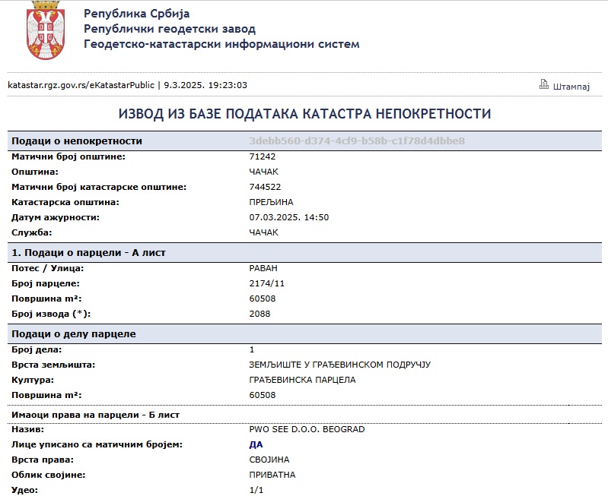Click the label Матични број општине
608x496 pixels.
[x=68, y=156]
